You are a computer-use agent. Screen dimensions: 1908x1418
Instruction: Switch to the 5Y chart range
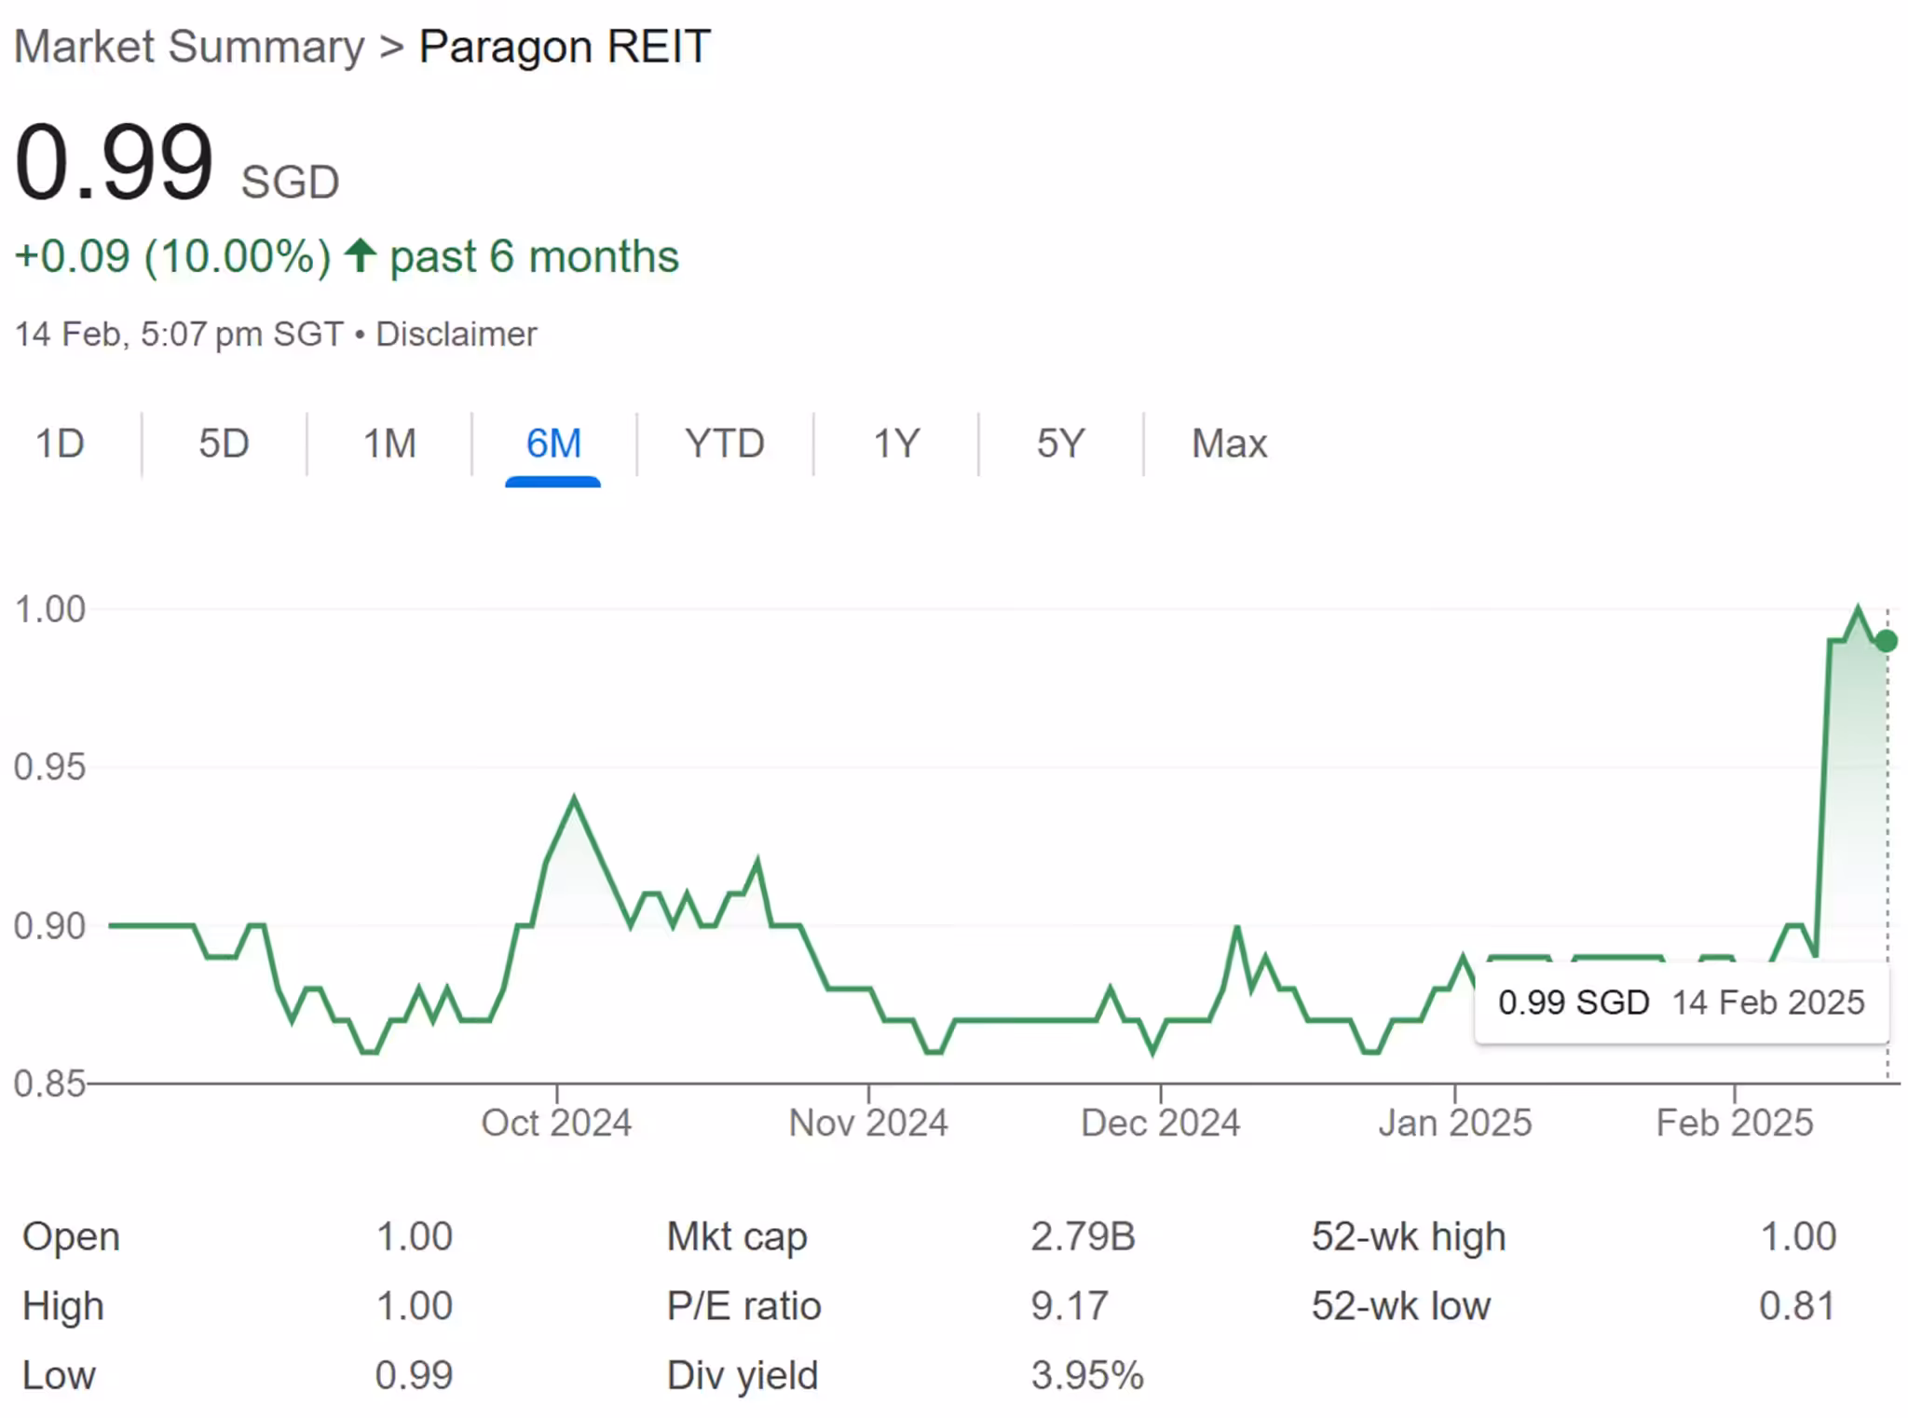[x=1060, y=443]
